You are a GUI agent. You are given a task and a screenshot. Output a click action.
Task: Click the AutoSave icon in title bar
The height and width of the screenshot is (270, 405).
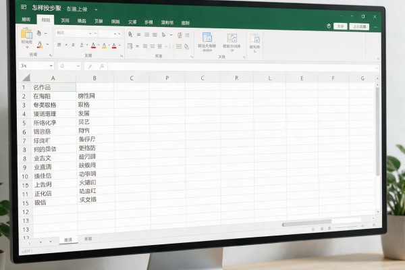pos(24,7)
